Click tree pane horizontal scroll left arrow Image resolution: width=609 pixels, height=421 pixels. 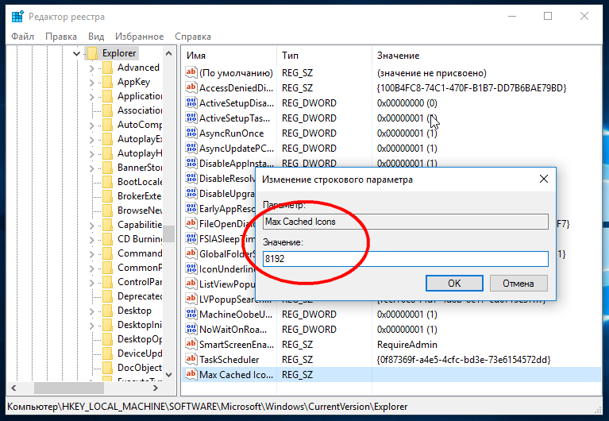(13, 388)
